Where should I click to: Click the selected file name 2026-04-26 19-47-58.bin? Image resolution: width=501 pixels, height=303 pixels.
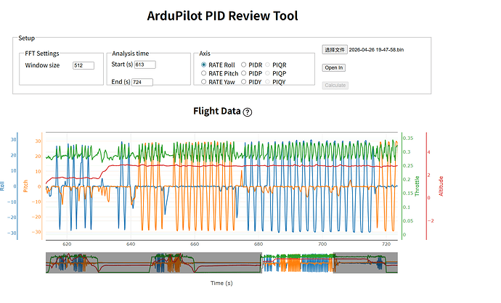(x=376, y=50)
